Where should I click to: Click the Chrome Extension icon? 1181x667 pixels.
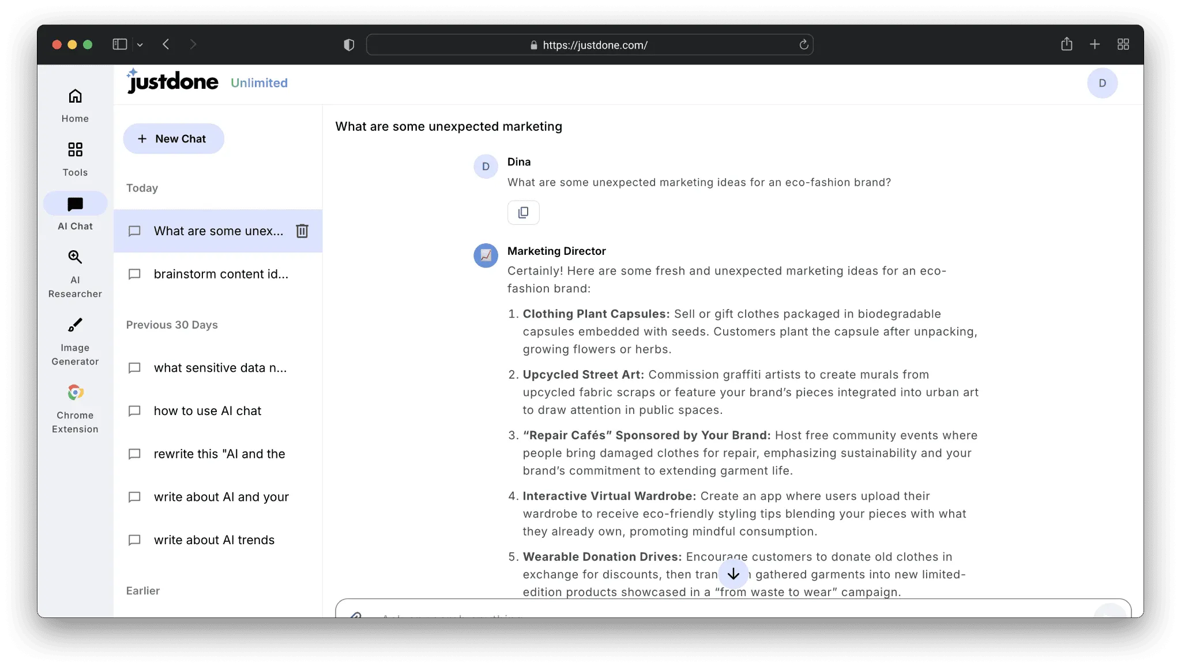pos(75,393)
